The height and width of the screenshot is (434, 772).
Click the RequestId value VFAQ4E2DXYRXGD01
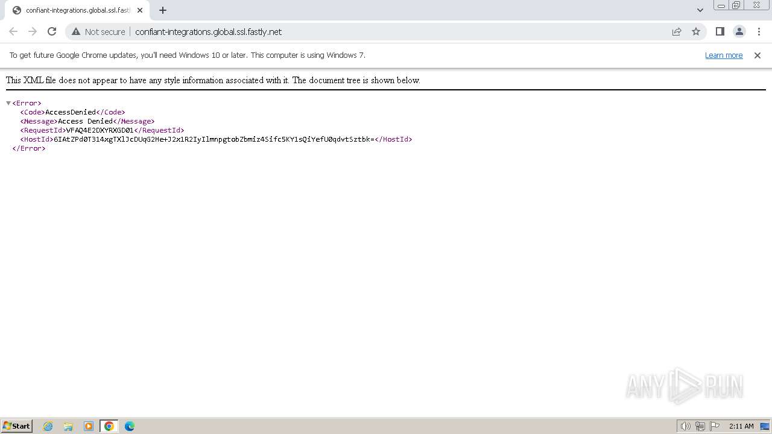click(x=100, y=130)
